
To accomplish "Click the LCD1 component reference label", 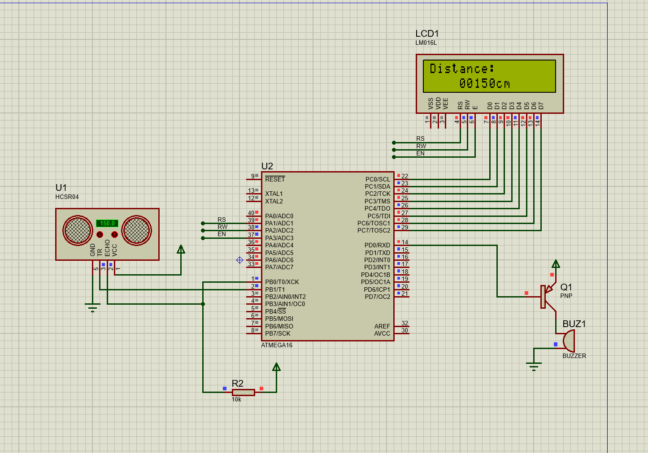I will (427, 34).
